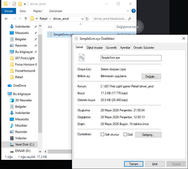Click the properties checkmark quick access icon

[14, 4]
